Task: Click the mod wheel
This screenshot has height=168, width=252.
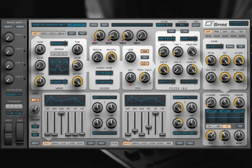Action: [20, 134]
